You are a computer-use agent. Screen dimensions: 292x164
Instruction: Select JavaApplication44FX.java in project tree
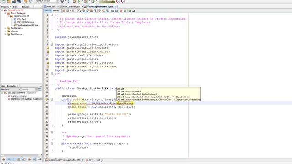pyautogui.click(x=28, y=25)
